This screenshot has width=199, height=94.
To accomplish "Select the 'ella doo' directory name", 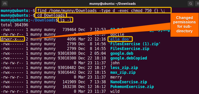I will [x=120, y=39].
